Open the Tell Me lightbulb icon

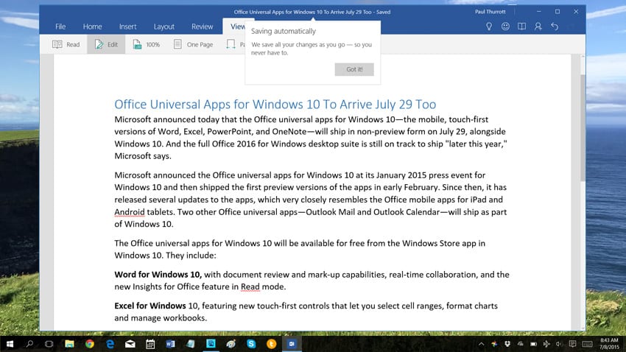tap(489, 27)
